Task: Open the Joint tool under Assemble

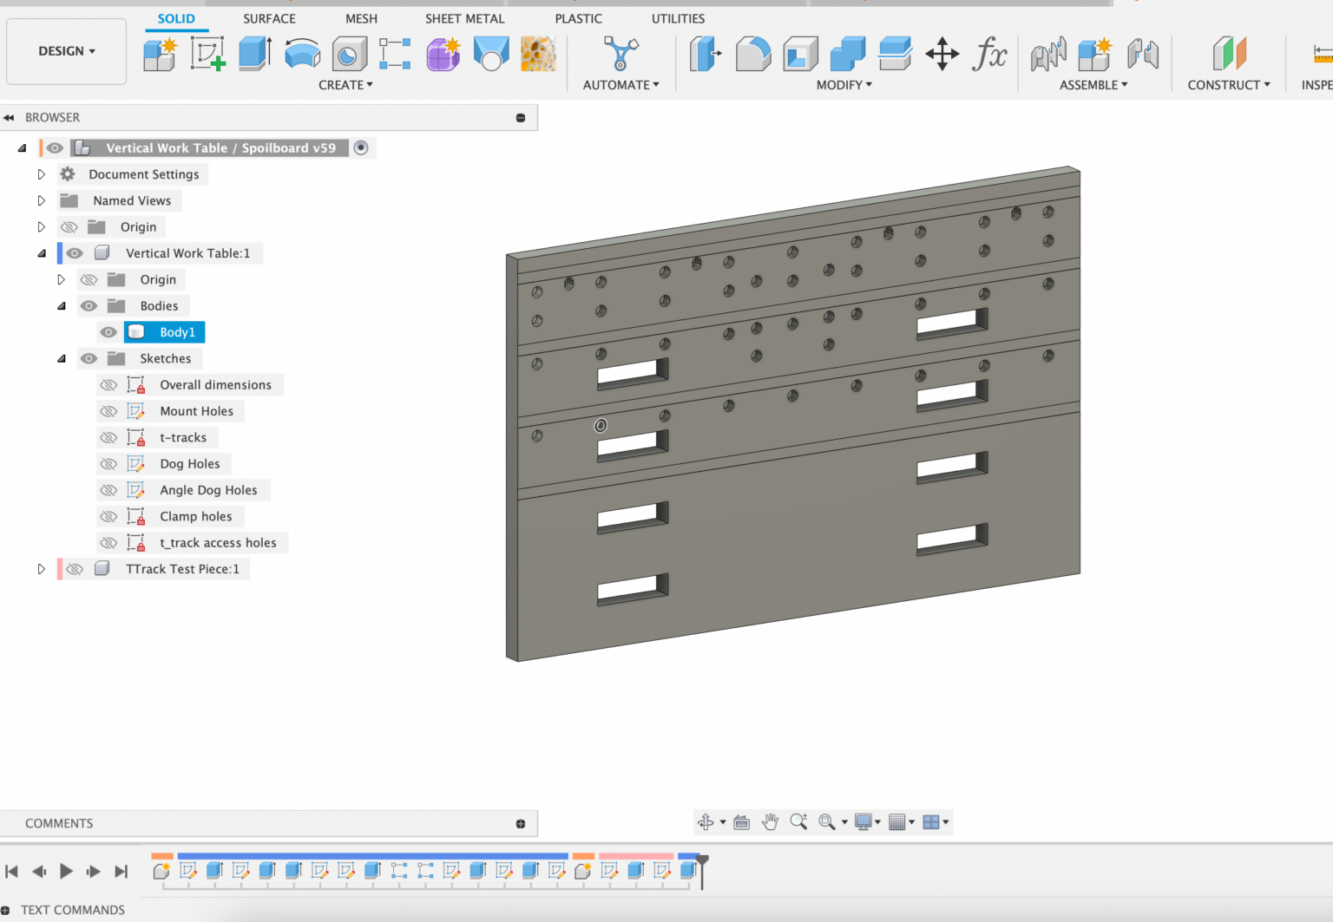Action: click(x=1048, y=53)
